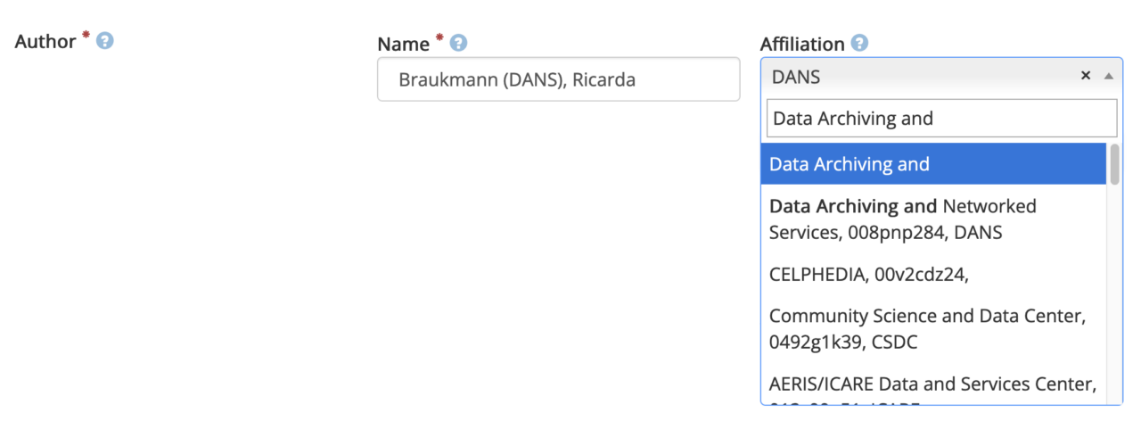Click the help icon next to Author
Viewport: 1141px width, 421px height.
(104, 41)
